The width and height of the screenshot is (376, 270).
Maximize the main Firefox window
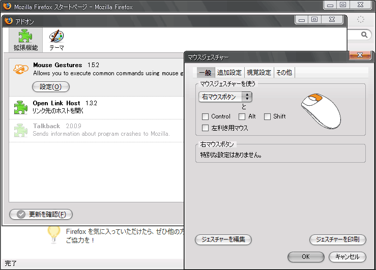(x=343, y=5)
